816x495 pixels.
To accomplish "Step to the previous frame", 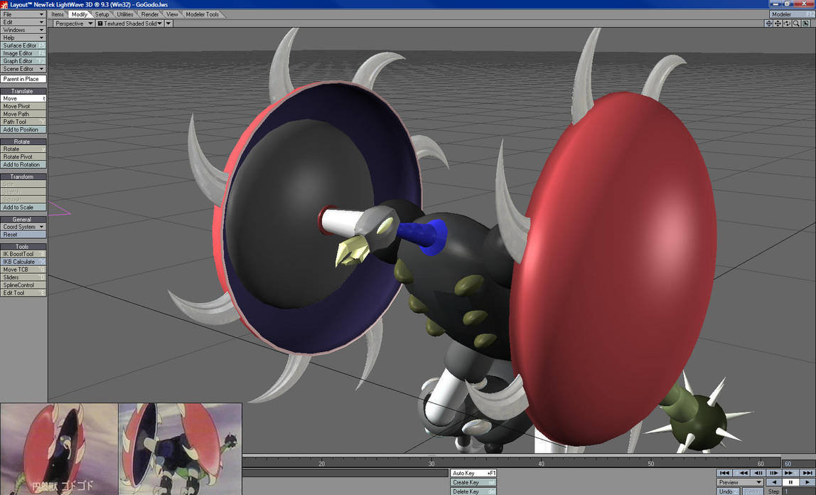I will [x=758, y=473].
